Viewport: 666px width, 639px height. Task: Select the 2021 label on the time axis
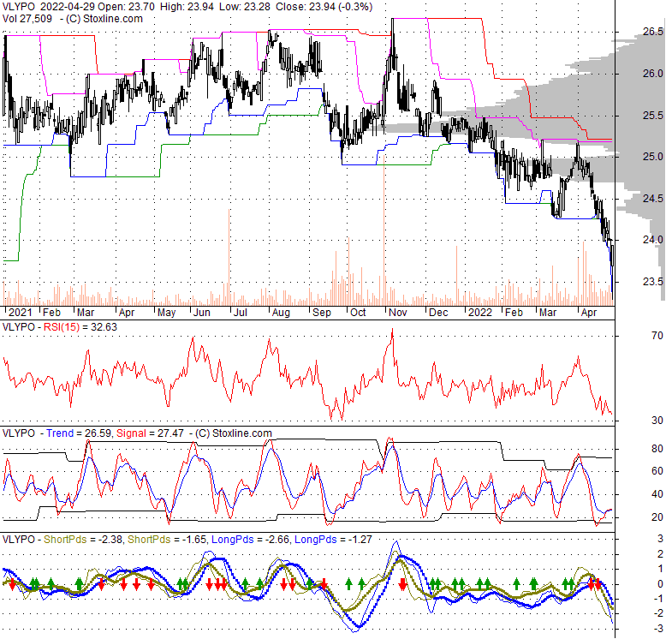tap(21, 313)
